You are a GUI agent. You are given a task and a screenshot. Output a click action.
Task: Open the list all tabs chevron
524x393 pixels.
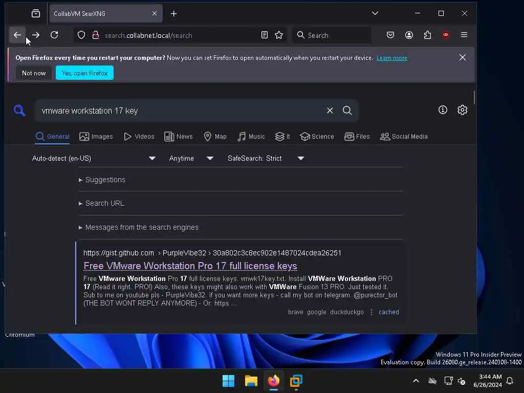(x=375, y=13)
